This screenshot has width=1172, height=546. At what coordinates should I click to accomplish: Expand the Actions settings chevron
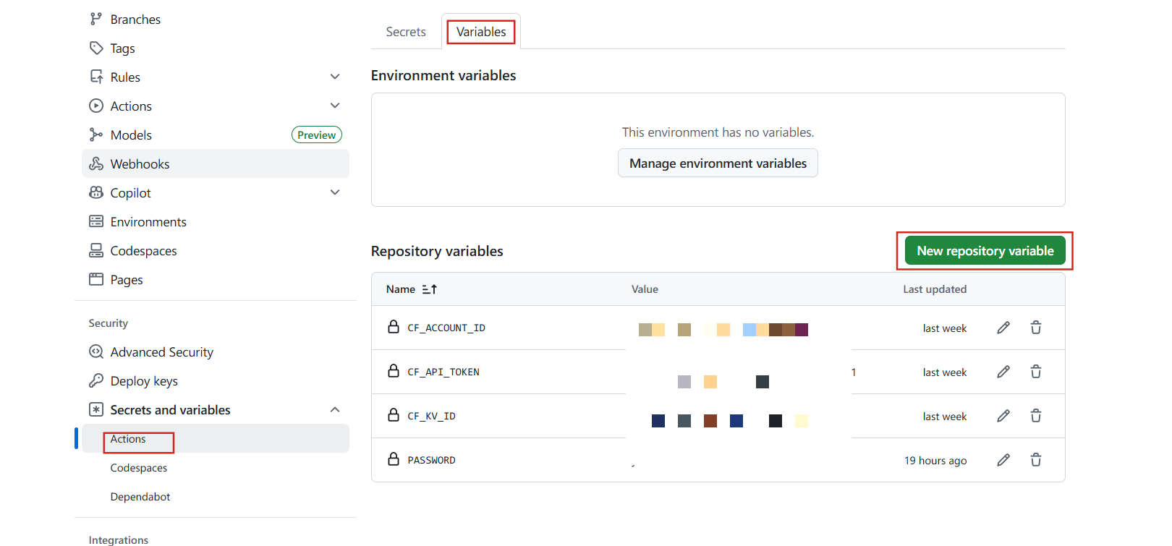pos(334,106)
